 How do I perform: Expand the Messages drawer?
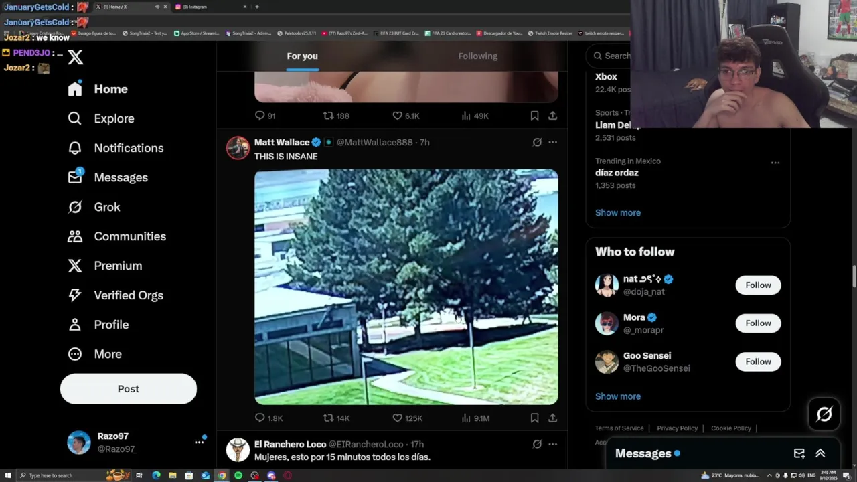click(x=820, y=453)
